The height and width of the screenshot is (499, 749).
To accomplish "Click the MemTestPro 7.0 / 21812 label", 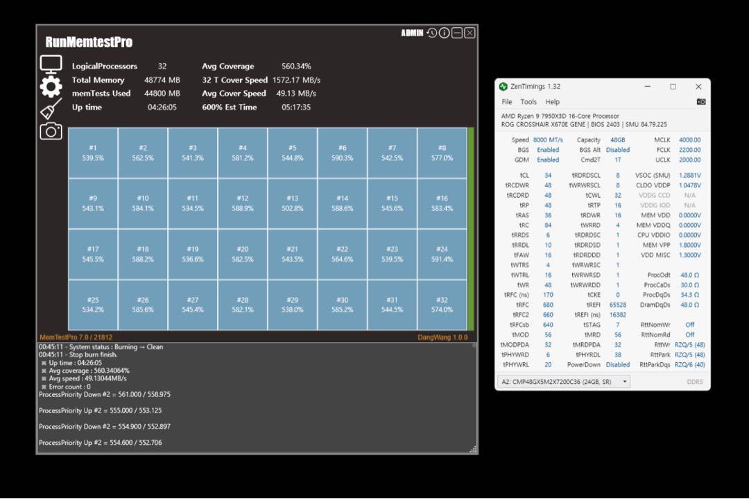I will point(76,337).
